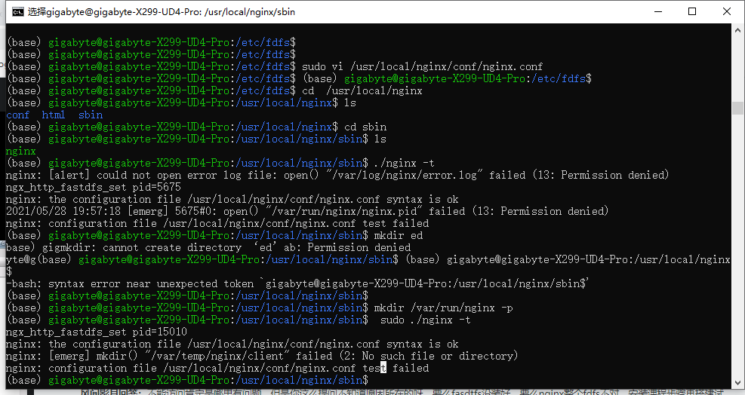Click the 'sbin' directory name in ls output
Image resolution: width=745 pixels, height=395 pixels.
point(91,115)
